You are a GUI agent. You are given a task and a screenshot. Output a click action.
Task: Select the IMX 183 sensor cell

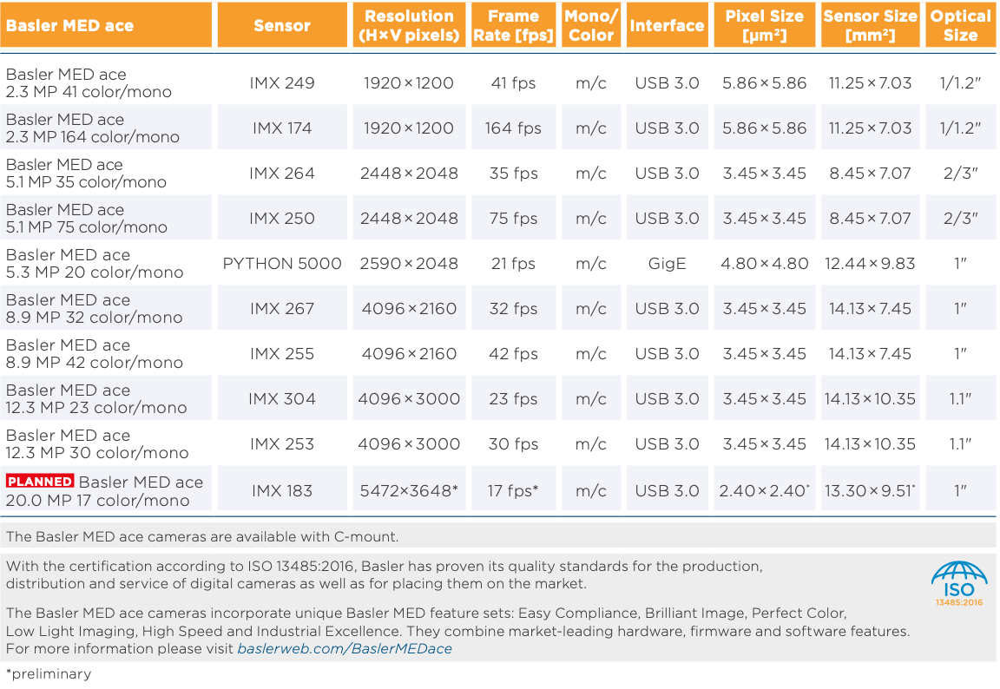coord(282,490)
